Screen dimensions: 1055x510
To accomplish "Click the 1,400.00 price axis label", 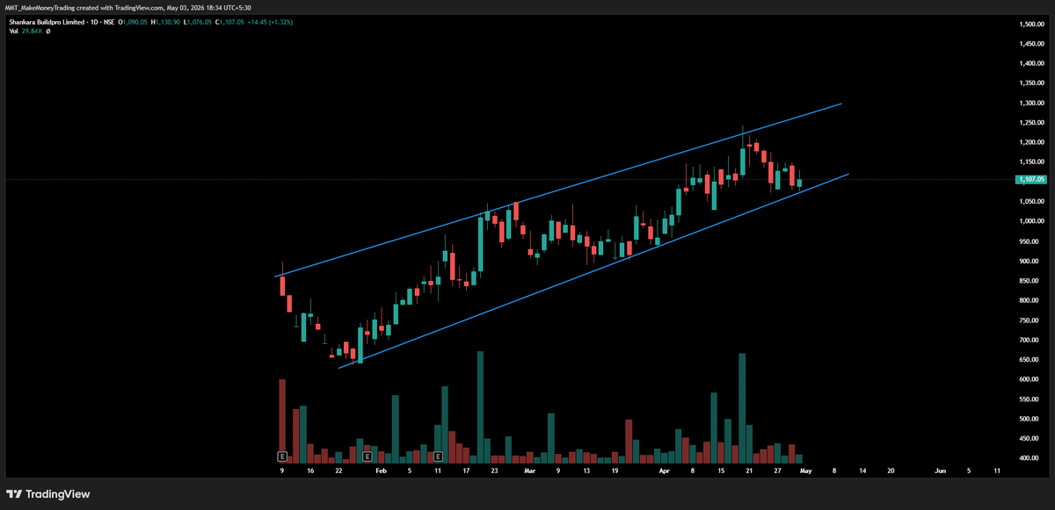I will [x=1032, y=63].
